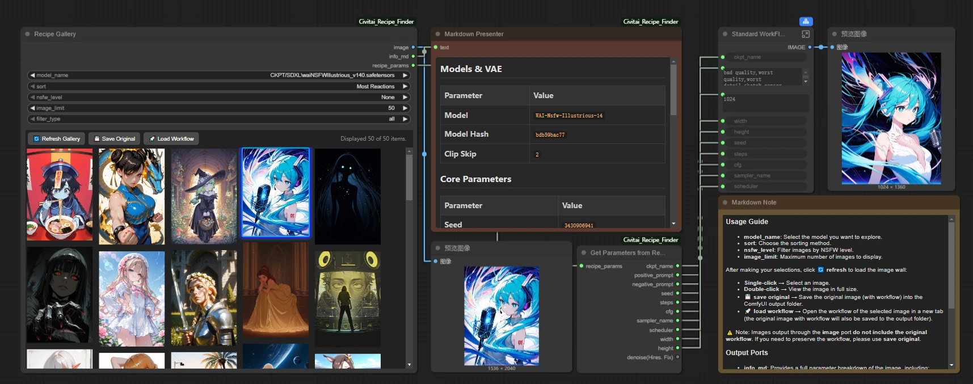Click sampler_name output port on Get Parameters
The width and height of the screenshot is (973, 384).
pos(677,320)
